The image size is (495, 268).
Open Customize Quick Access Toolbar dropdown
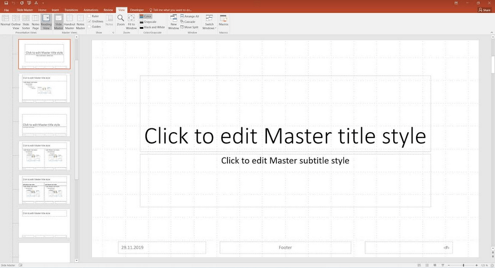click(43, 3)
